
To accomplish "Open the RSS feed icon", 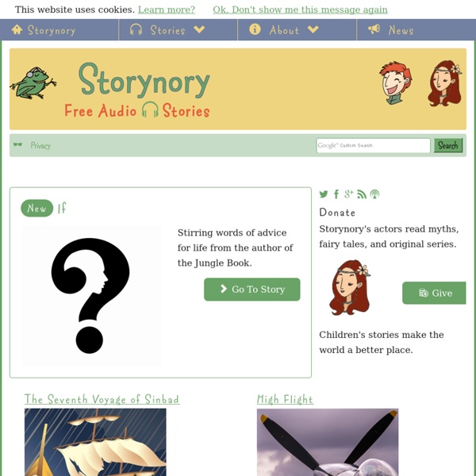I will point(362,194).
